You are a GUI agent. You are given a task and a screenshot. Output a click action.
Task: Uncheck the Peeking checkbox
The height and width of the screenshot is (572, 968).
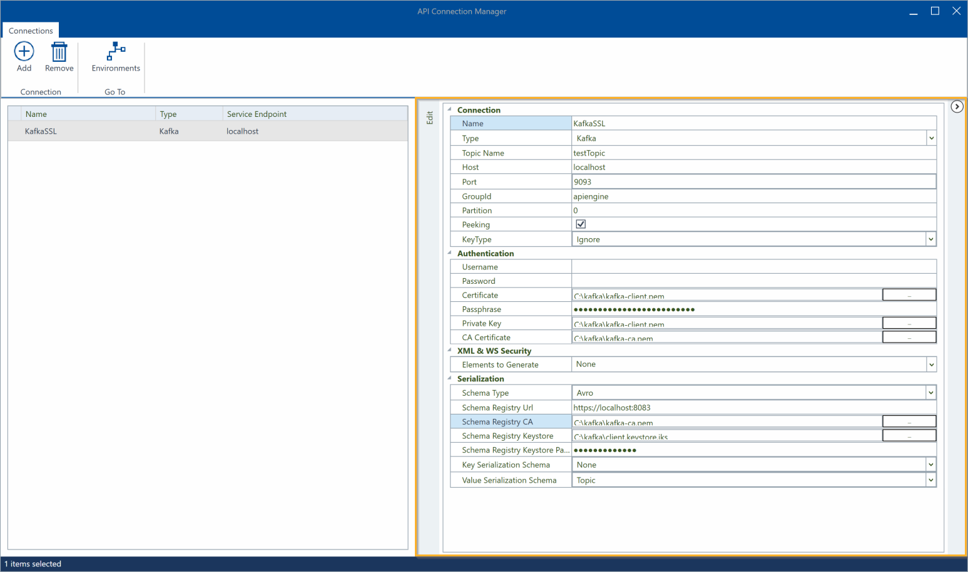[581, 224]
